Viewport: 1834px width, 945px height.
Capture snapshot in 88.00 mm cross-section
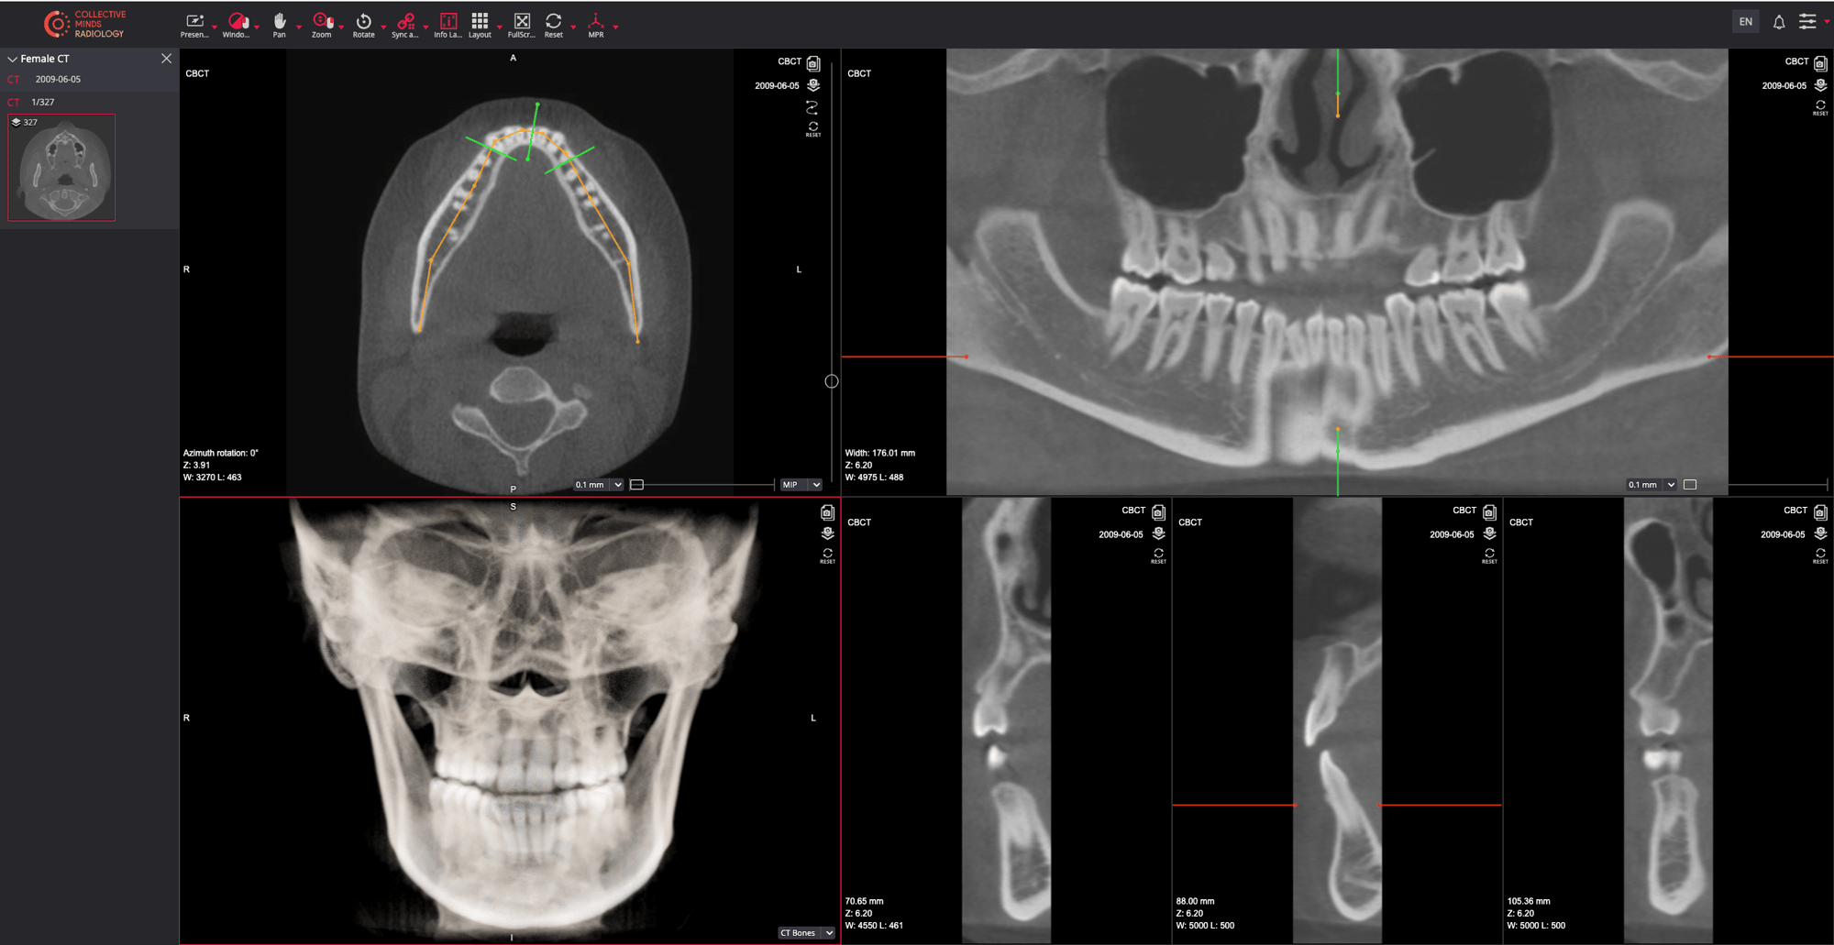click(1489, 512)
